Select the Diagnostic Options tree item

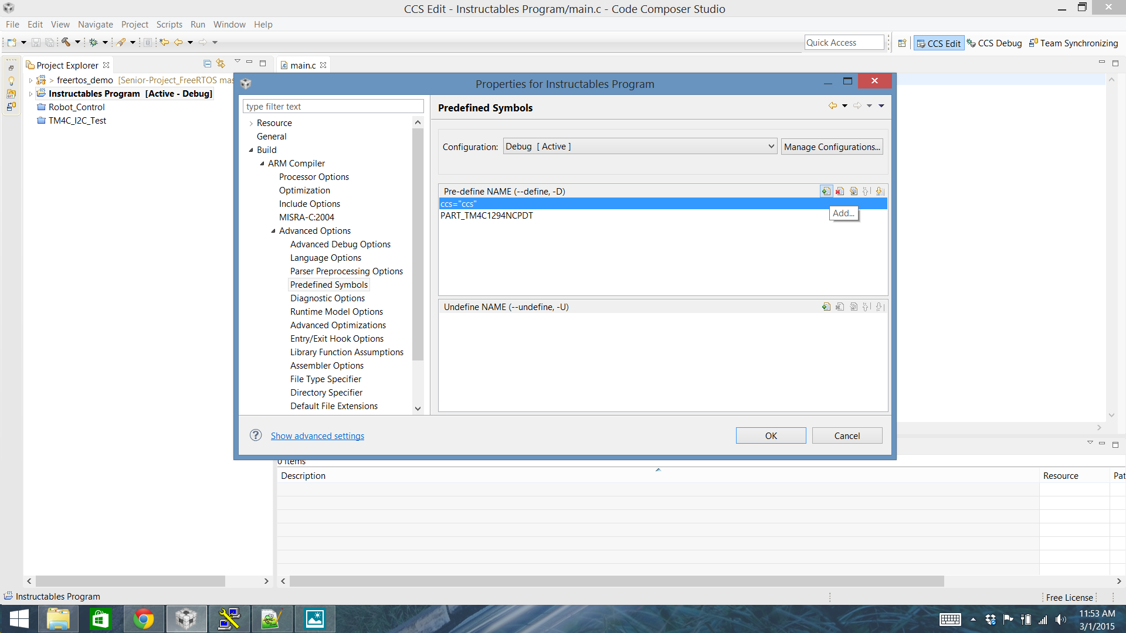[x=327, y=298]
